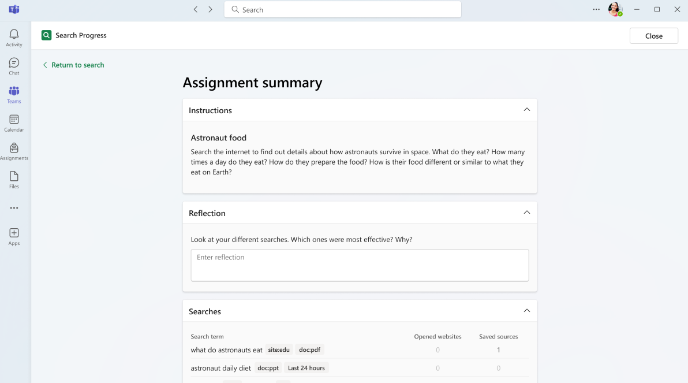The image size is (688, 383).
Task: Collapse the Searches section
Action: click(526, 311)
